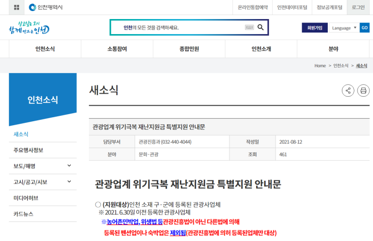373x241 pixels.
Task: Click 인천소식 in the breadcrumb
Action: point(341,66)
